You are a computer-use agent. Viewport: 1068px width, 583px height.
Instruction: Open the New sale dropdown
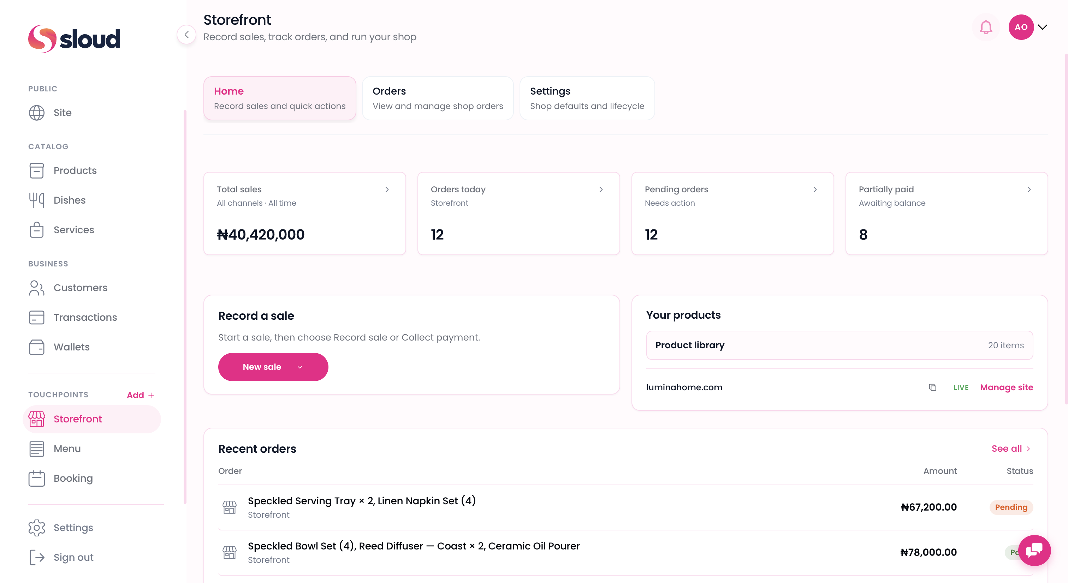tap(273, 367)
